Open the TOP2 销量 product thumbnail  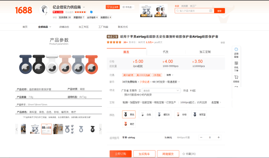click(161, 10)
